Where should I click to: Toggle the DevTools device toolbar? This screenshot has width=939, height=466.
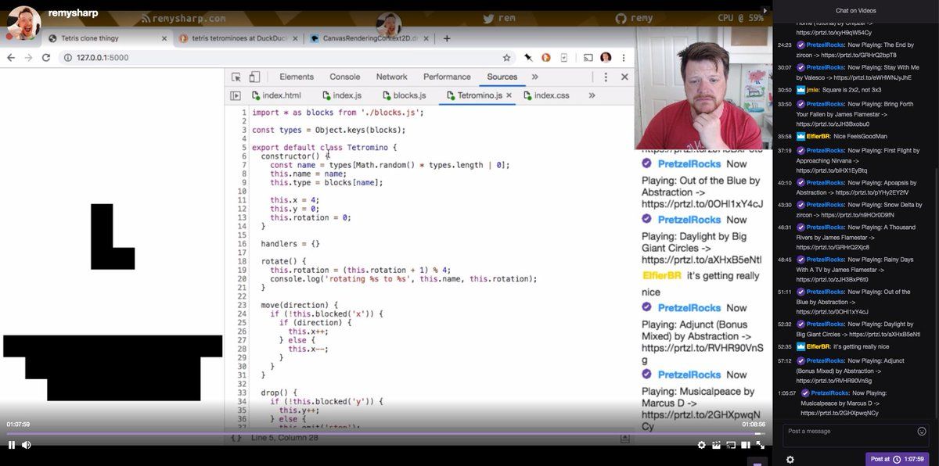[x=254, y=77]
